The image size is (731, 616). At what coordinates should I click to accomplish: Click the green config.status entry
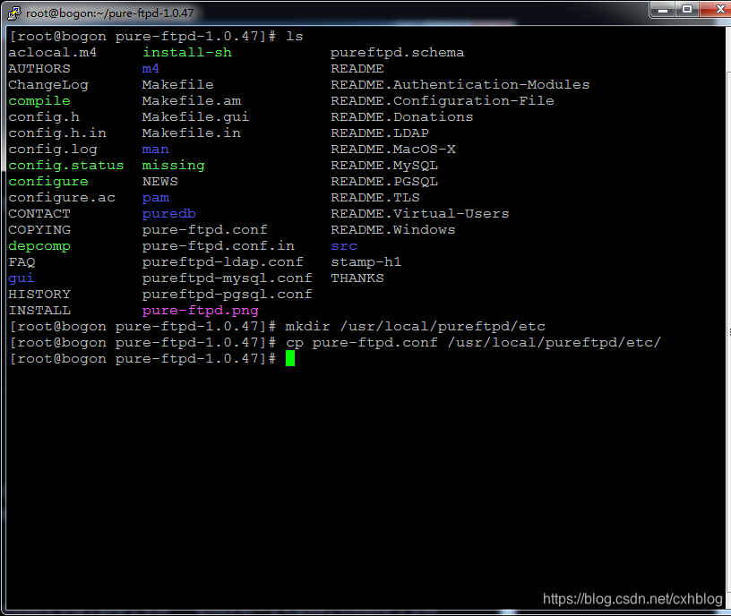(66, 166)
